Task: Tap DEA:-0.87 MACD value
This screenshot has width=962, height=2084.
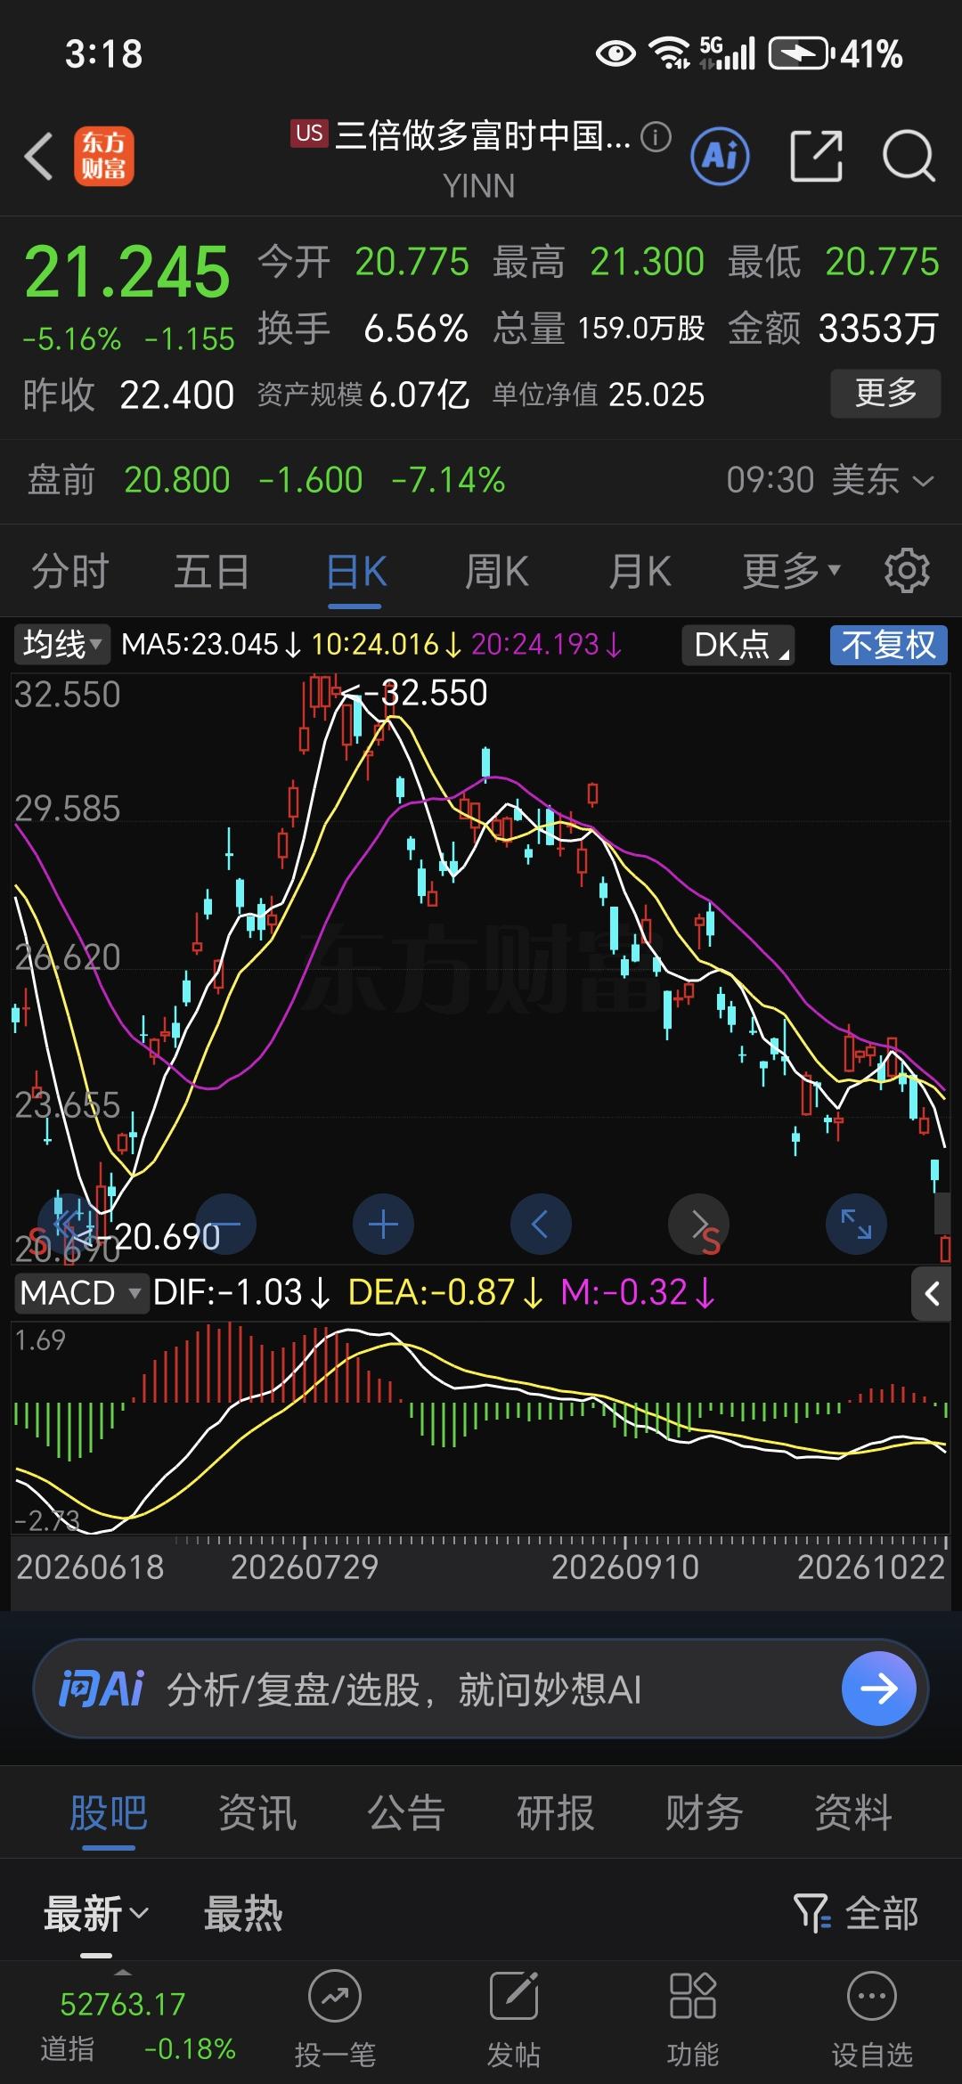Action: coord(445,1292)
